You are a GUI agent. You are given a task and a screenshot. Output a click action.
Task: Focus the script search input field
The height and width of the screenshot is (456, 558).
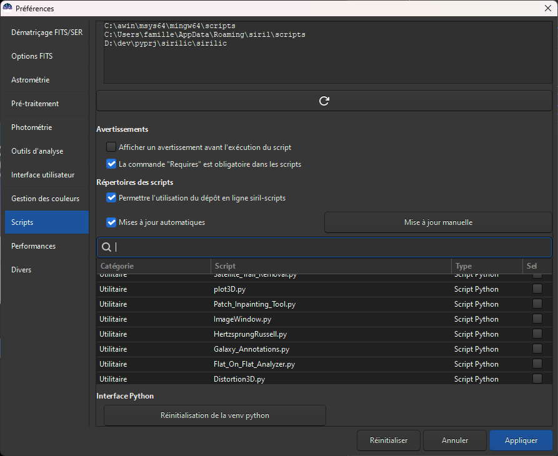point(331,247)
